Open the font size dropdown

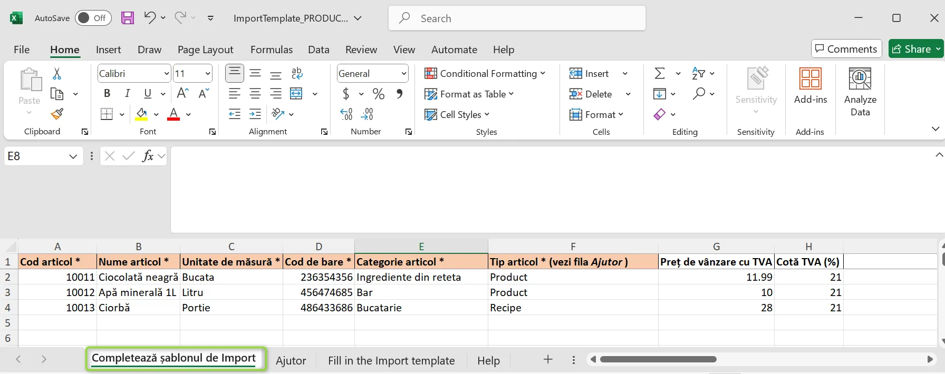[208, 74]
